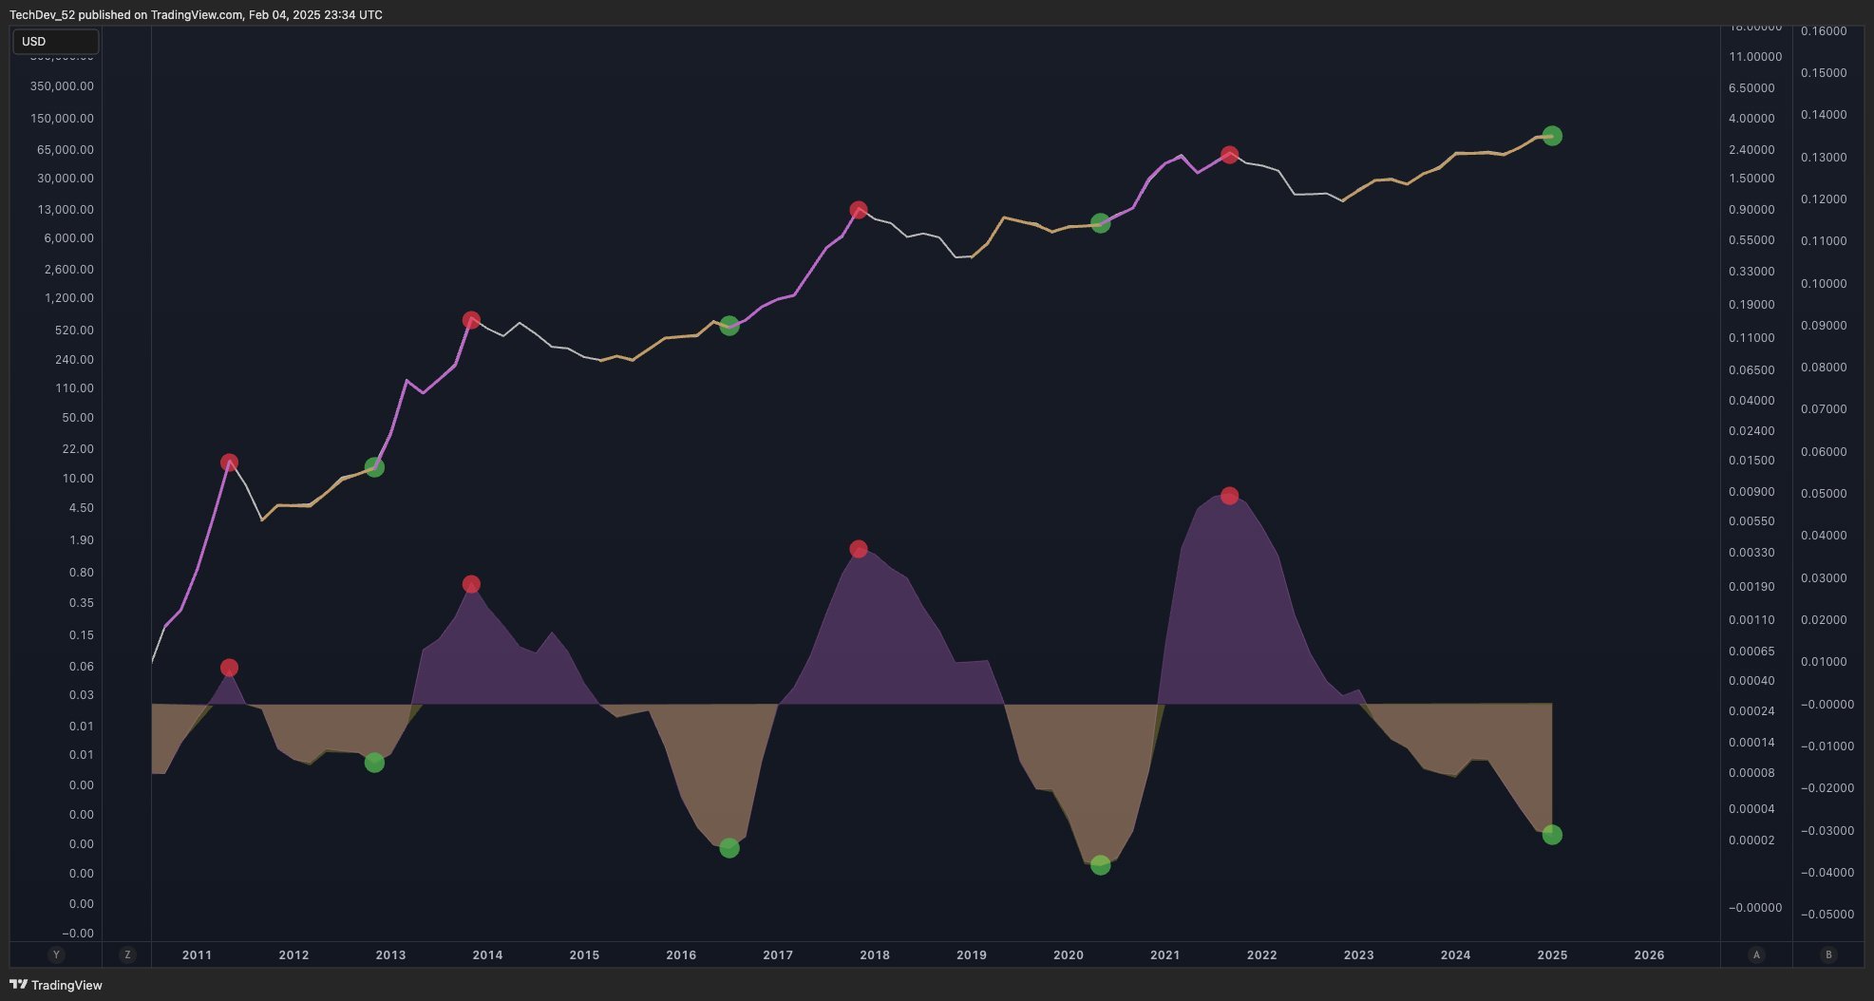Select red peak marker on price line at 2011
The image size is (1874, 1001).
click(229, 463)
